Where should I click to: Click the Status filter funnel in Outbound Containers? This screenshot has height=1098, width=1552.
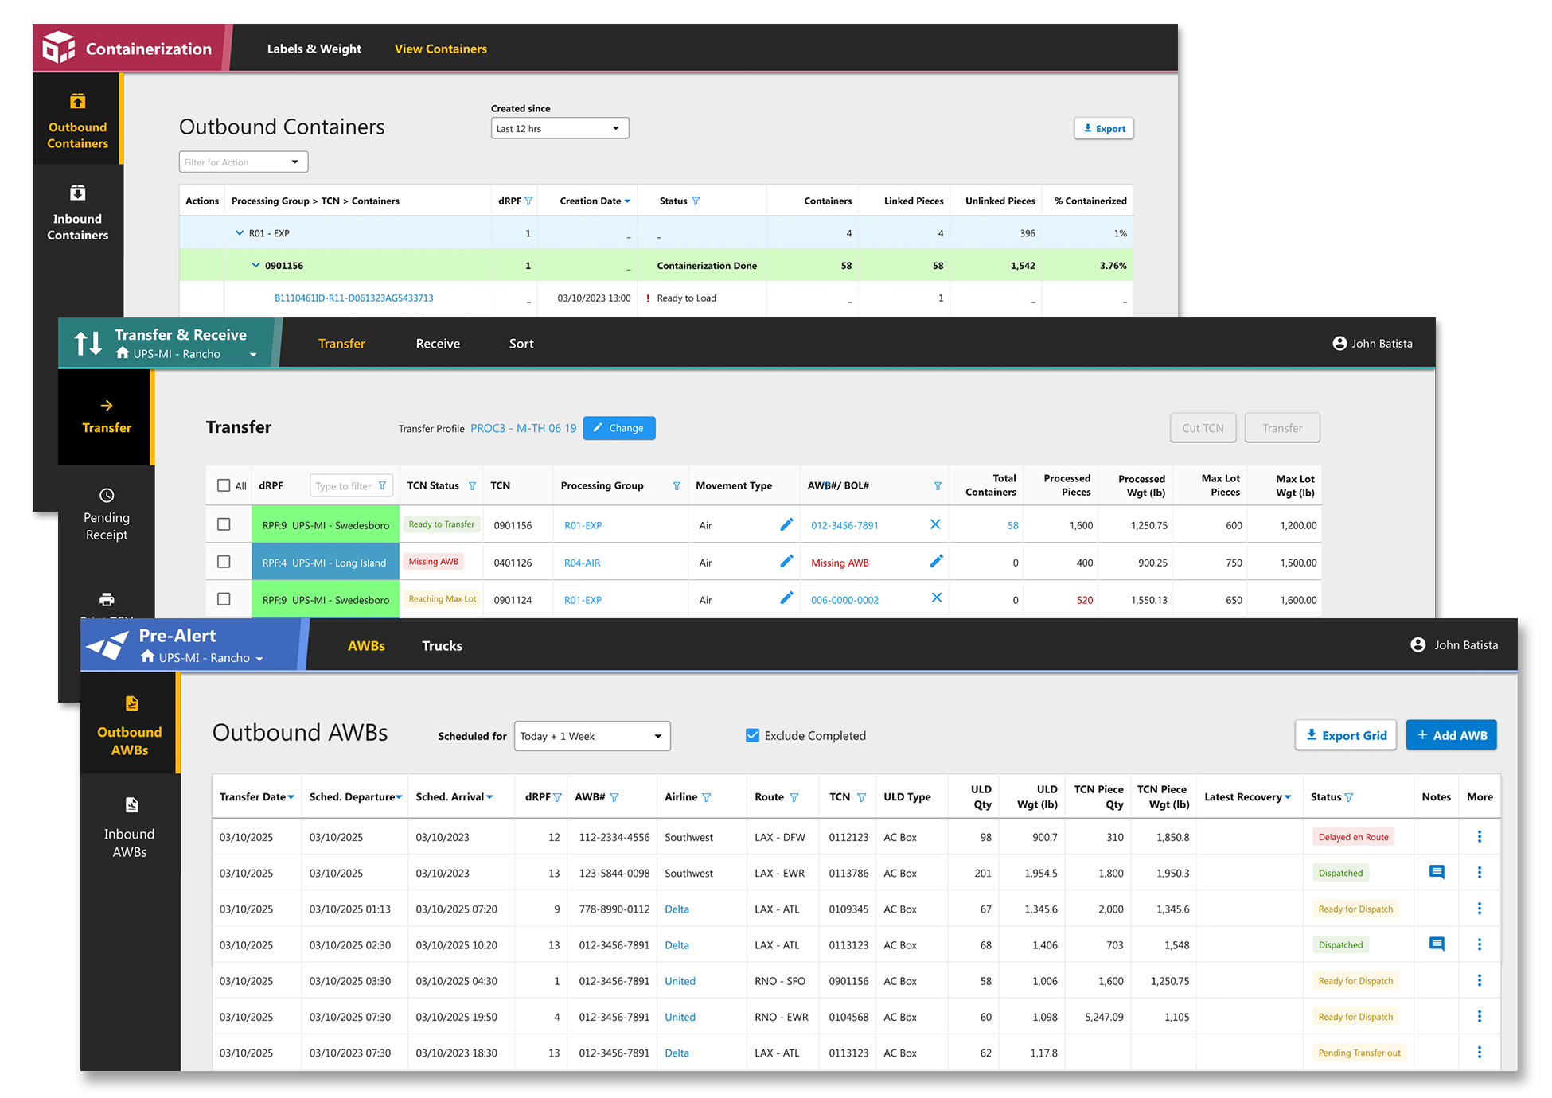tap(696, 201)
